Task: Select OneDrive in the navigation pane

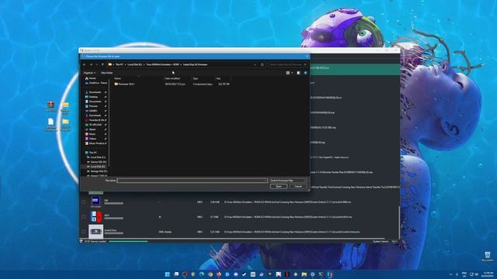Action: tap(96, 83)
